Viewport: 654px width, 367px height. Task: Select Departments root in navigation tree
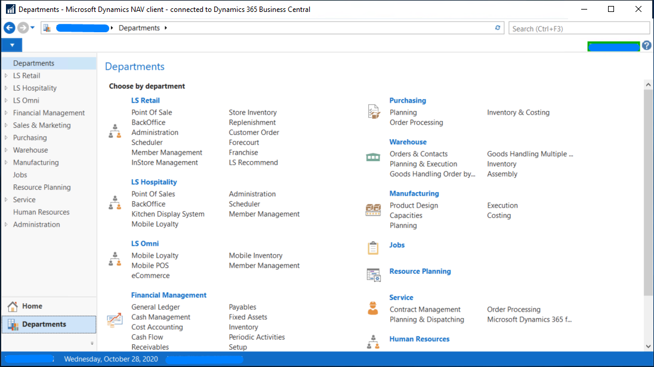[34, 63]
